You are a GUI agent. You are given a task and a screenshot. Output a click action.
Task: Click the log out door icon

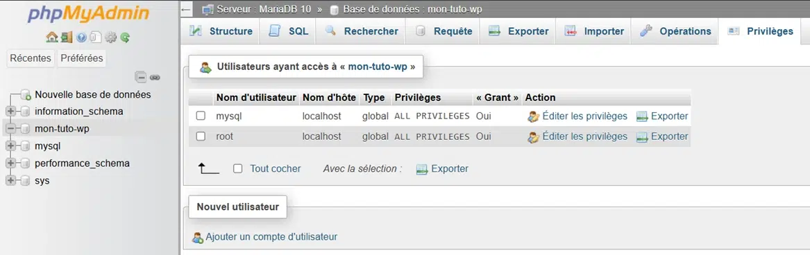point(66,37)
